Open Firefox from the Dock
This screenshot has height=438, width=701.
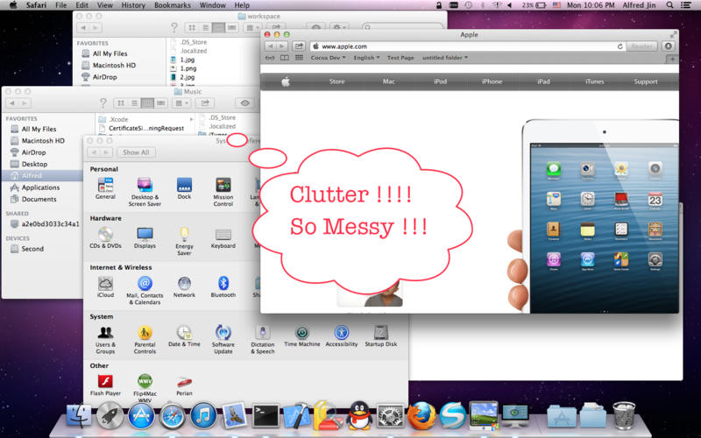[x=421, y=415]
